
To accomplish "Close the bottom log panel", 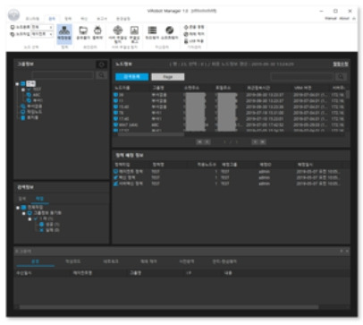I will coord(347,252).
